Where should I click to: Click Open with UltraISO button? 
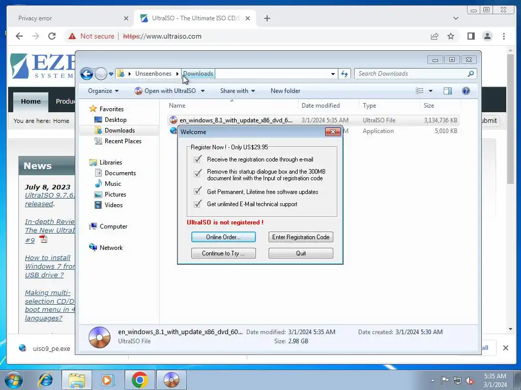[x=165, y=91]
